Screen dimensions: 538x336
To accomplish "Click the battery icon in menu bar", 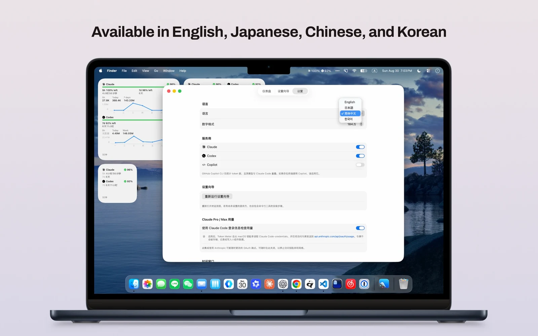I will coord(363,71).
